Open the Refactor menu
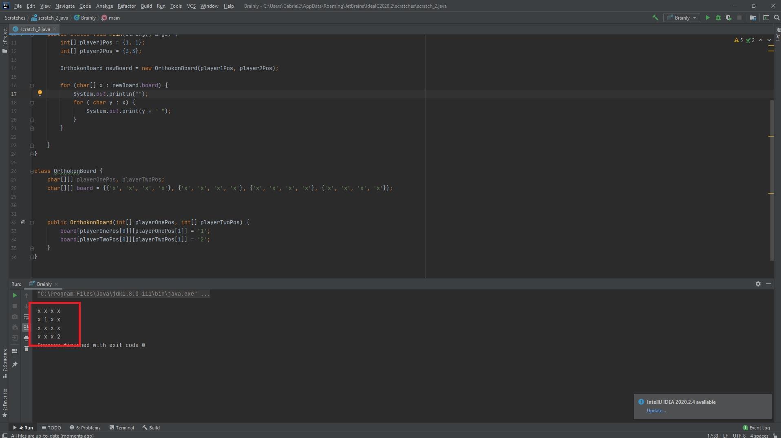781x438 pixels. click(126, 6)
